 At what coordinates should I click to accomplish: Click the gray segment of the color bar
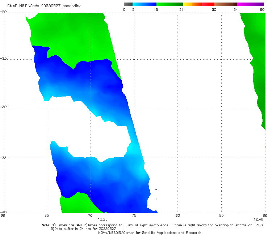click(128, 4)
